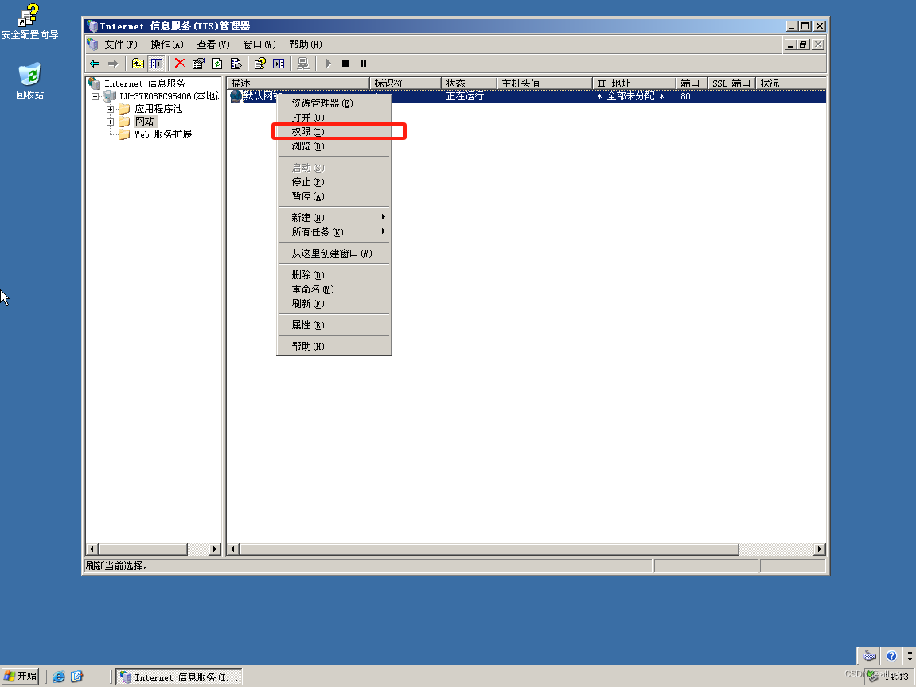Choose 帮助(H) in context menu
The image size is (916, 687).
(334, 346)
